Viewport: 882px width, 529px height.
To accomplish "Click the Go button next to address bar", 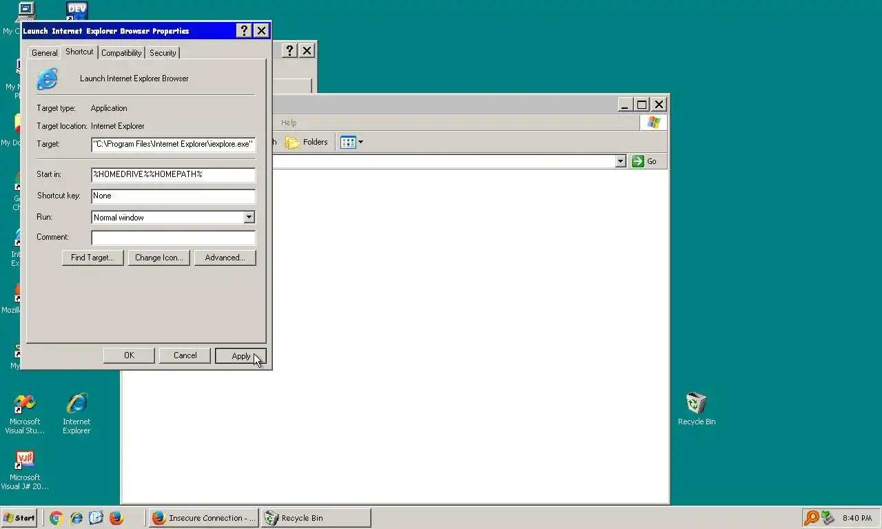I will (x=645, y=161).
